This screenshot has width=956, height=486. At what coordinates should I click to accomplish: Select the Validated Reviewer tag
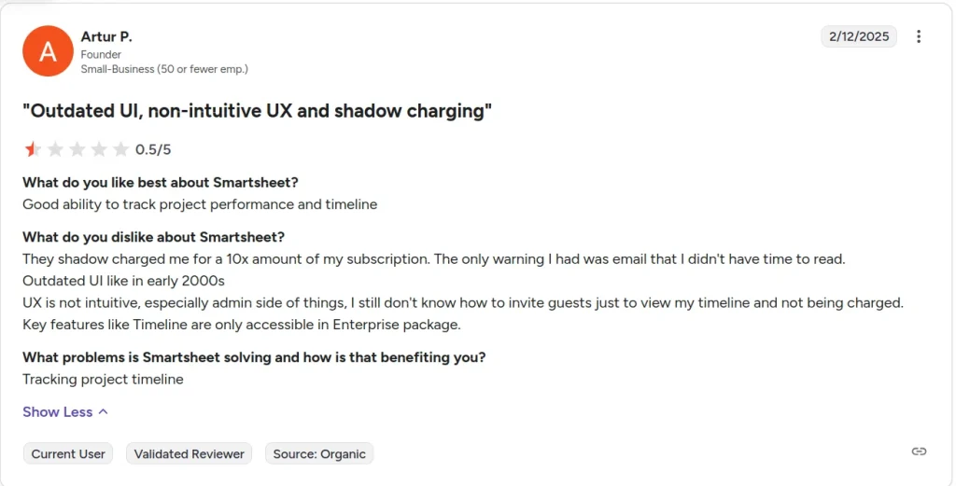pos(189,453)
